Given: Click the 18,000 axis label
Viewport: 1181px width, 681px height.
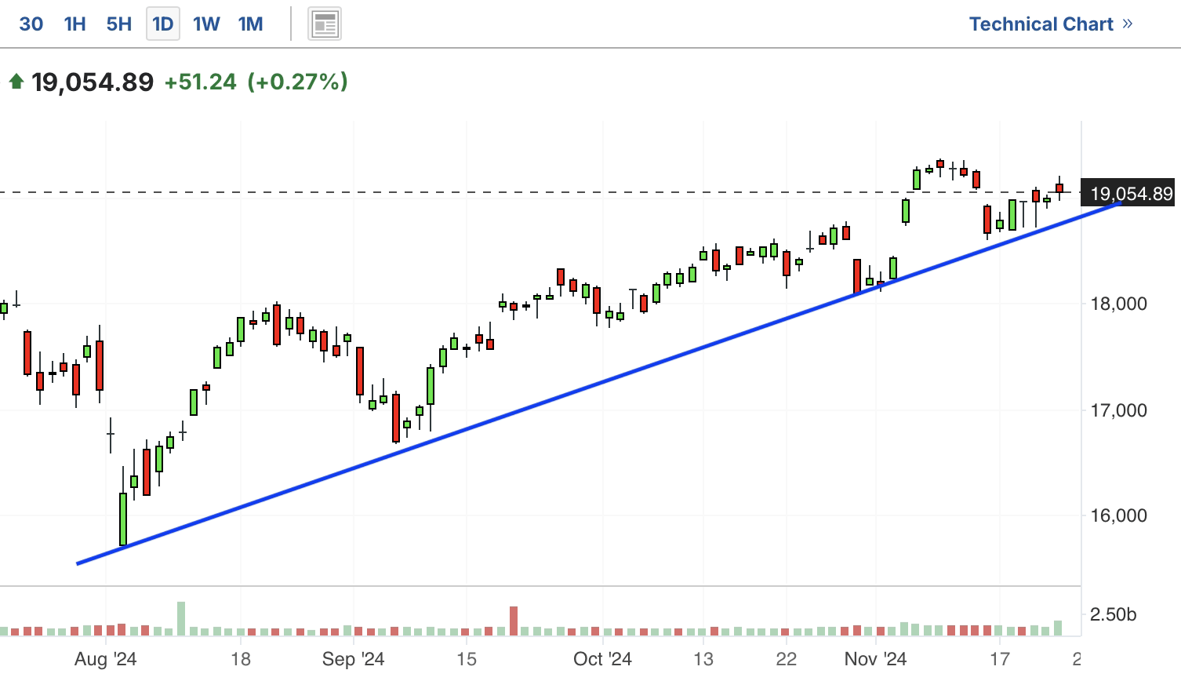Looking at the screenshot, I should [x=1118, y=304].
